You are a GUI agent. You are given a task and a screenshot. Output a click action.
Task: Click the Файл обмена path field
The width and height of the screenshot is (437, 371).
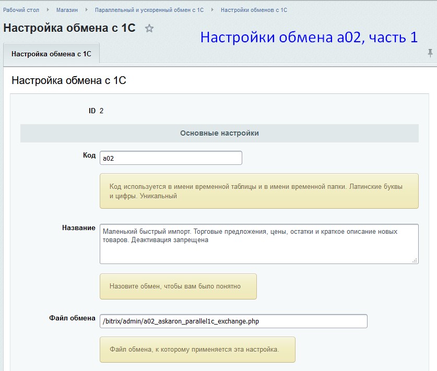point(233,321)
